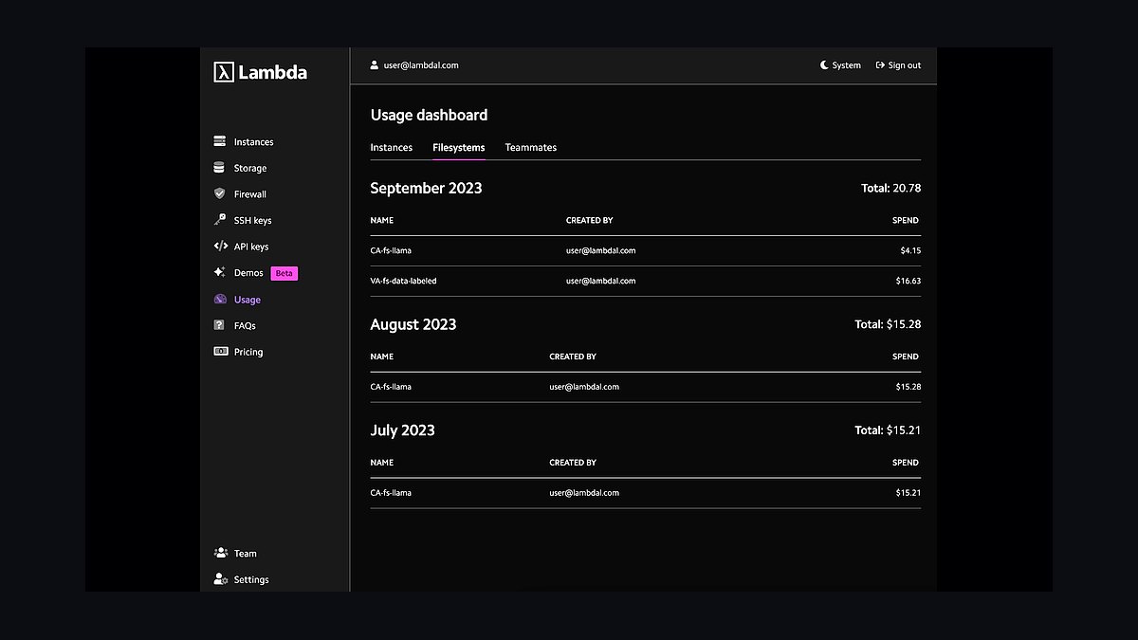Toggle the System theme setting
The width and height of the screenshot is (1138, 640).
point(840,65)
